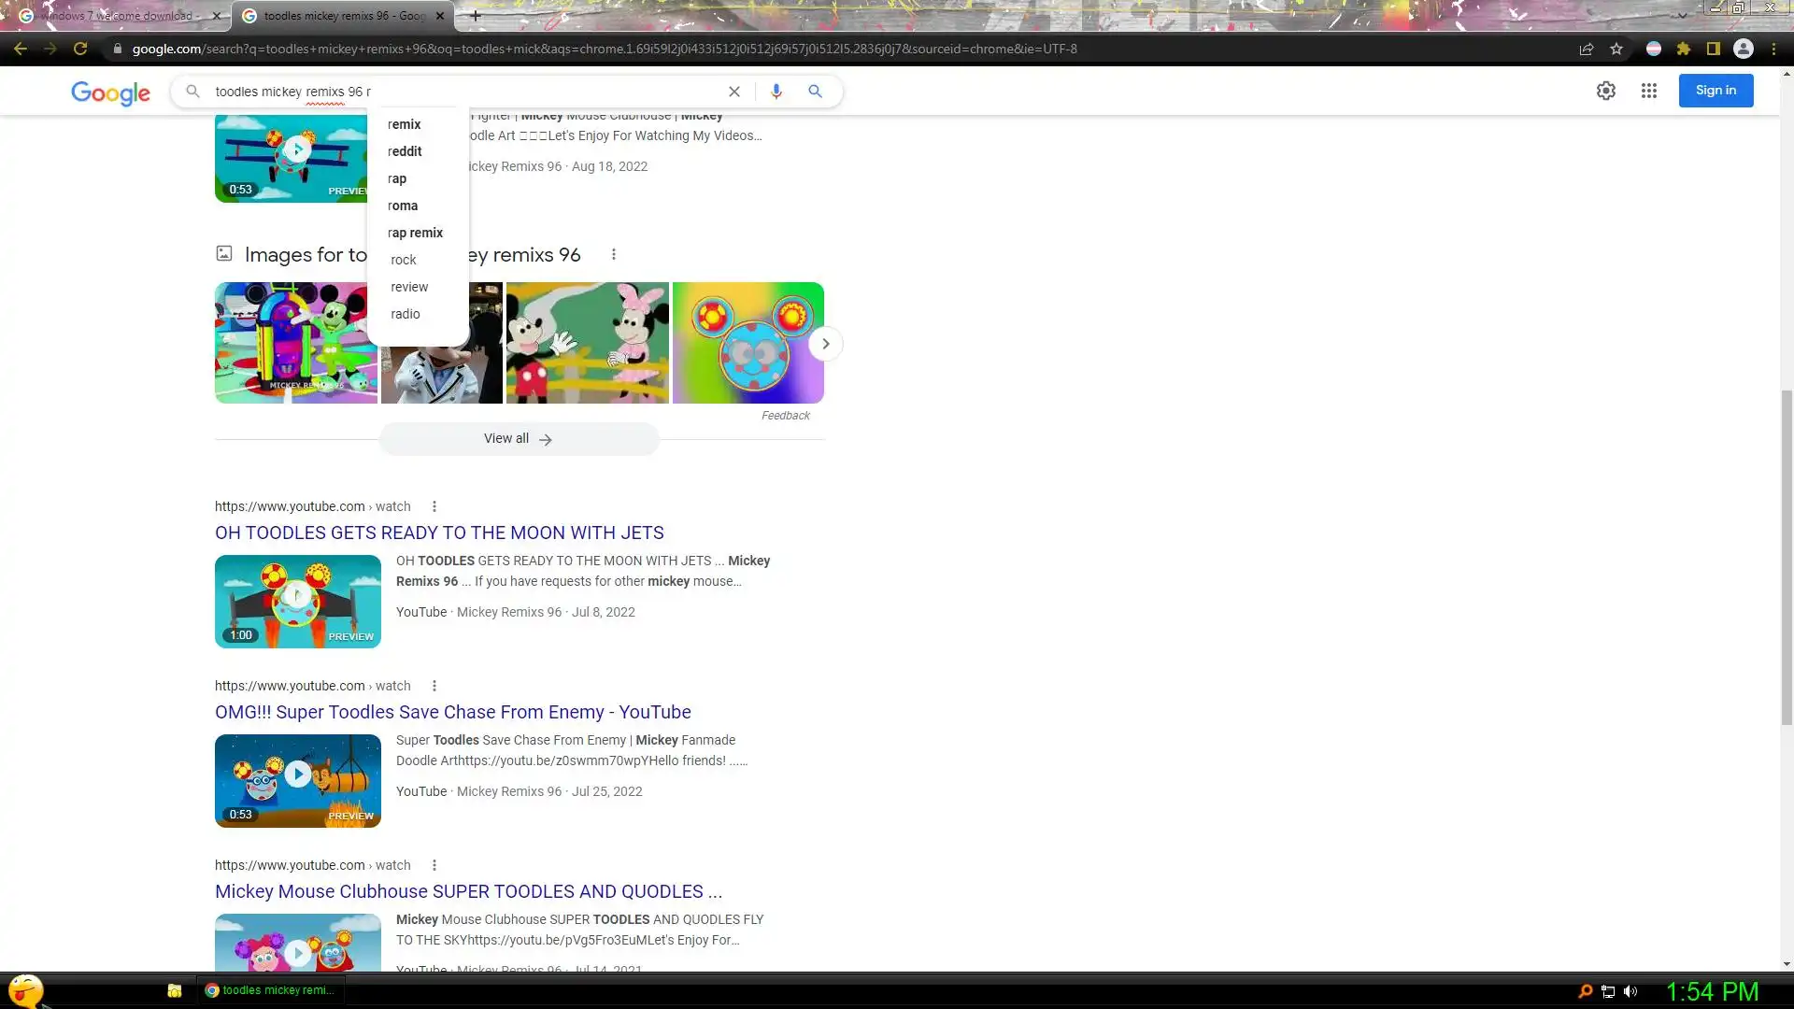Open OMG!!! Super Toodles Save Chase link

(452, 712)
